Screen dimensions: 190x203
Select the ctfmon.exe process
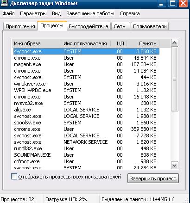click(x=86, y=161)
